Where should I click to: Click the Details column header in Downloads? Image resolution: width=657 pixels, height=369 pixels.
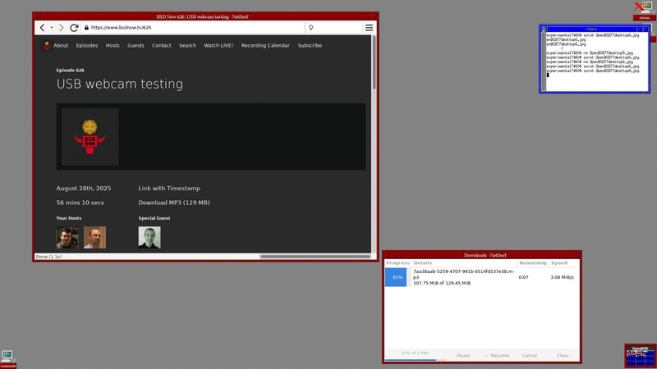[x=464, y=262]
